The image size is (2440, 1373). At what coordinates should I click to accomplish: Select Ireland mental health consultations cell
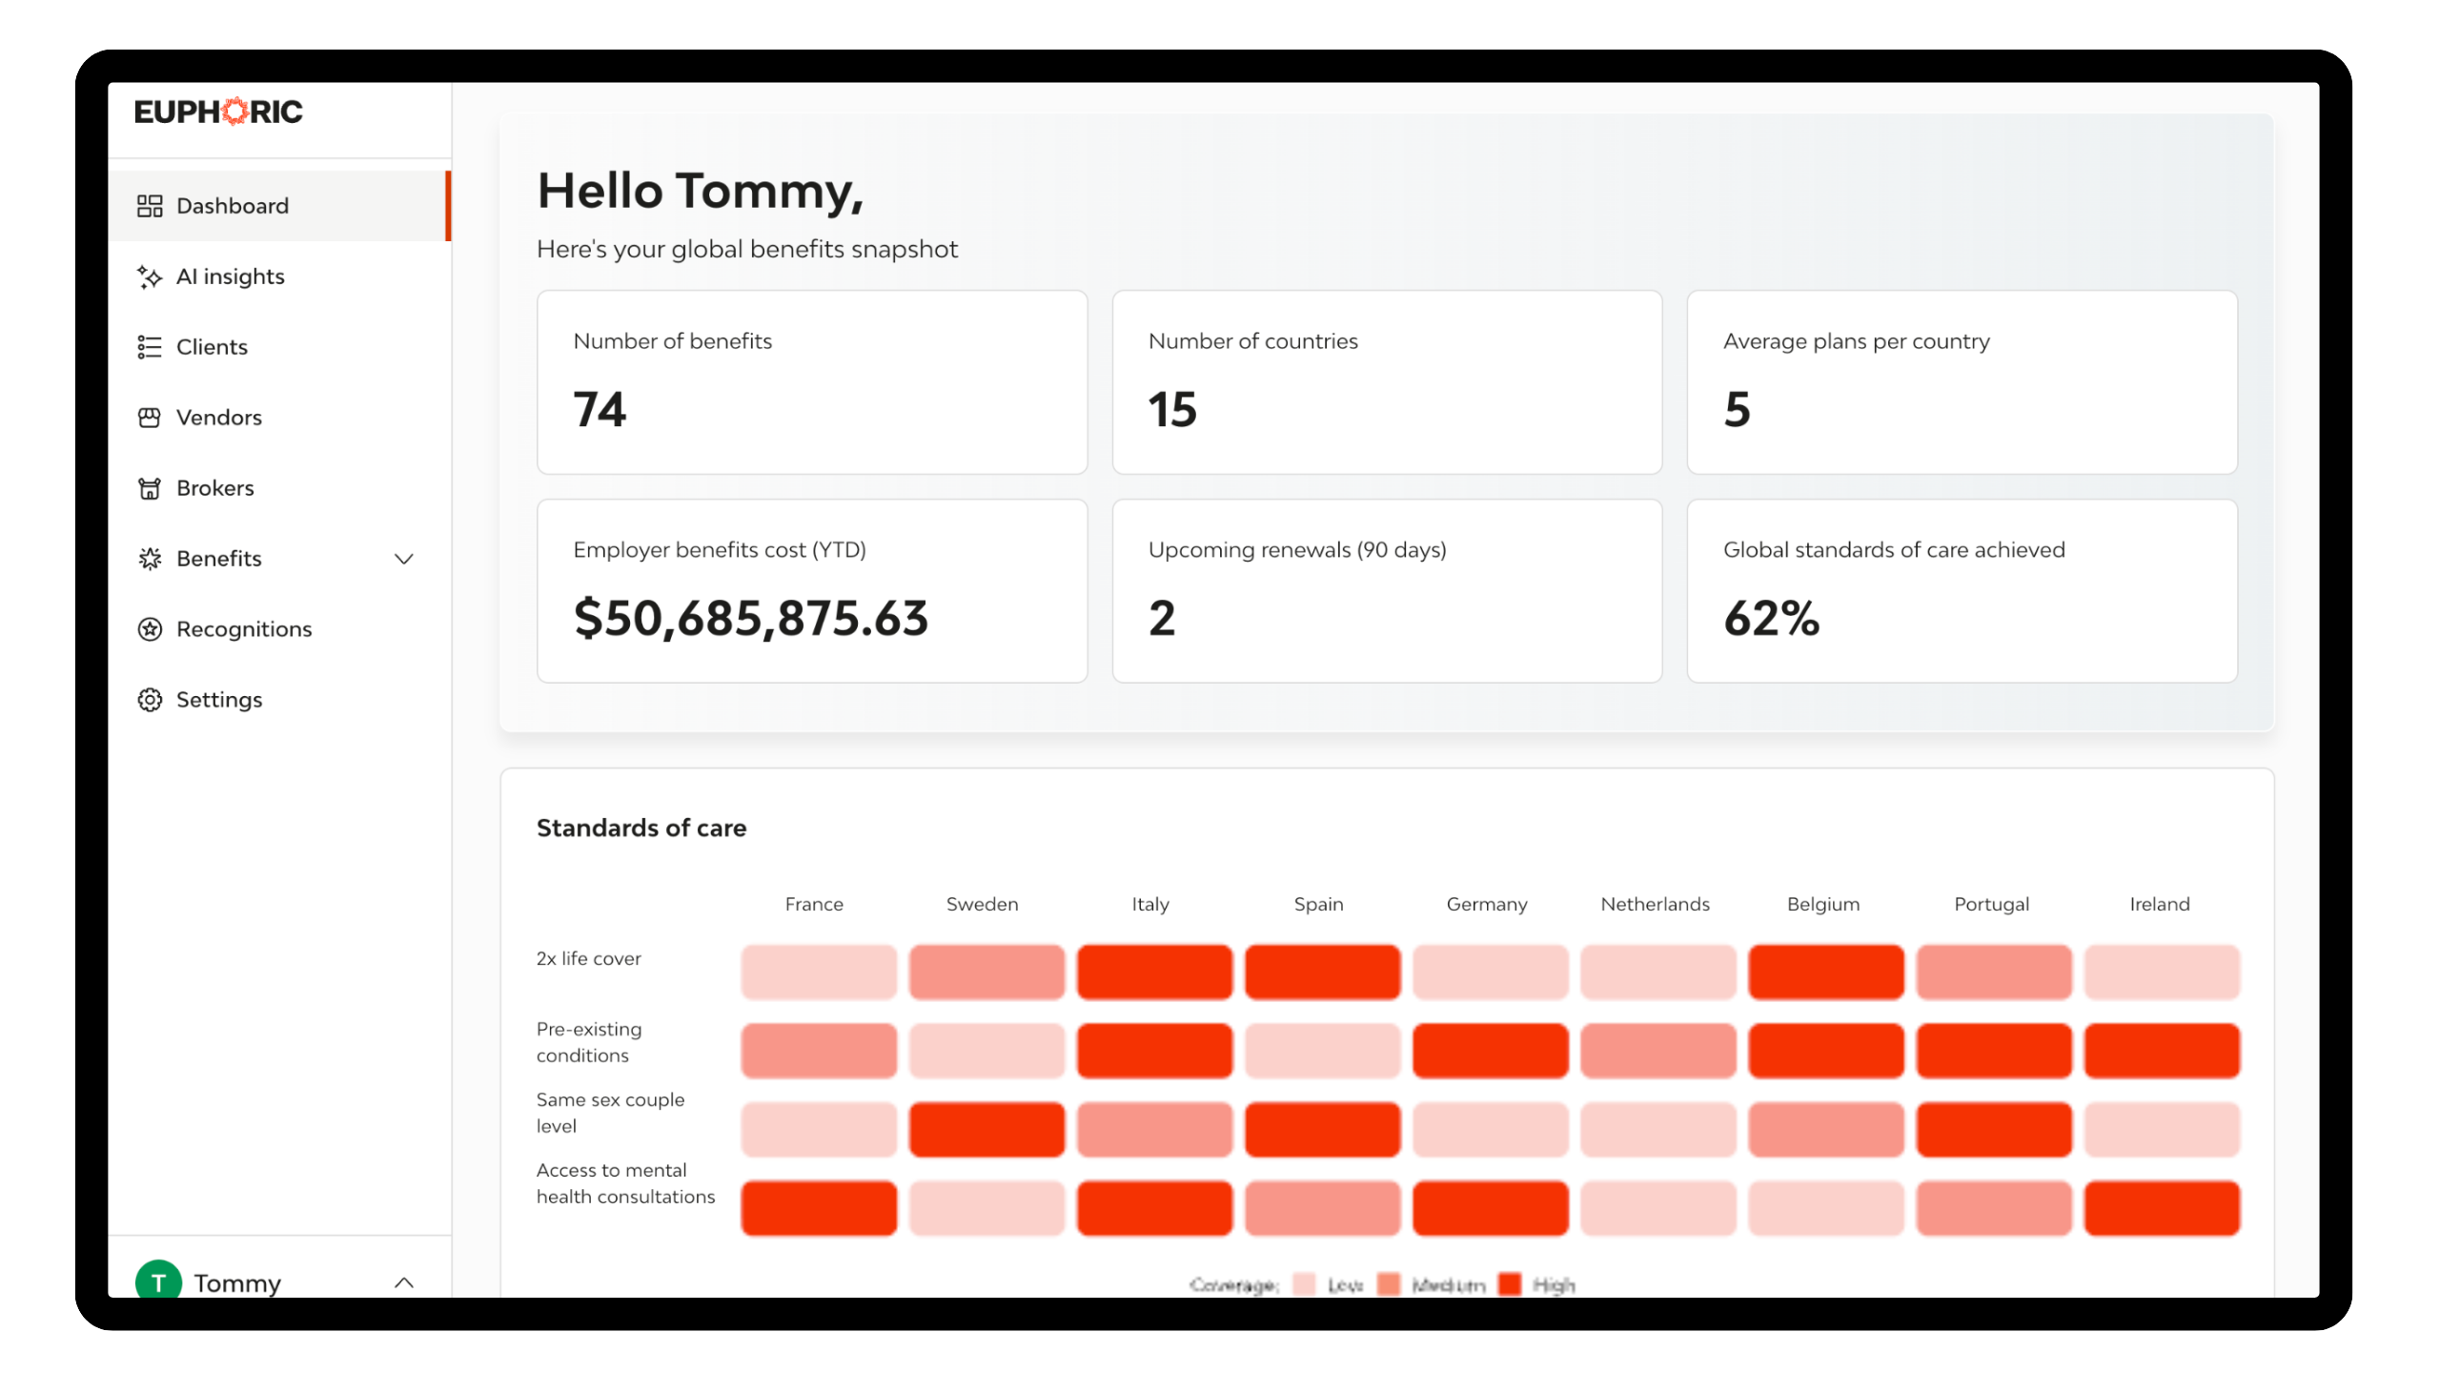[x=2161, y=1207]
